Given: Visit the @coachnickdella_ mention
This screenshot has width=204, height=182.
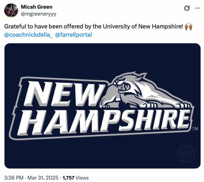Looking at the screenshot, I should pos(28,35).
